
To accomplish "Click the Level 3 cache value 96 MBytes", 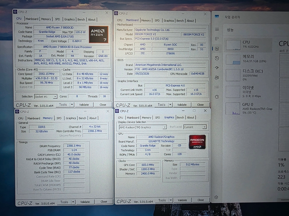I will pyautogui.click(x=85, y=87).
